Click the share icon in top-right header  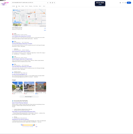point(123,3)
